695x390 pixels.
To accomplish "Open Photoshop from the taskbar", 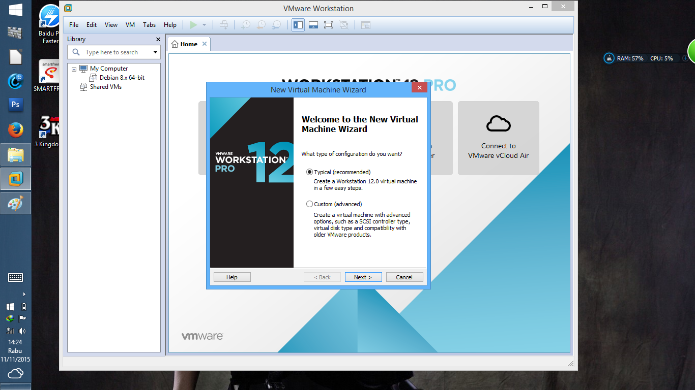I will pyautogui.click(x=15, y=105).
